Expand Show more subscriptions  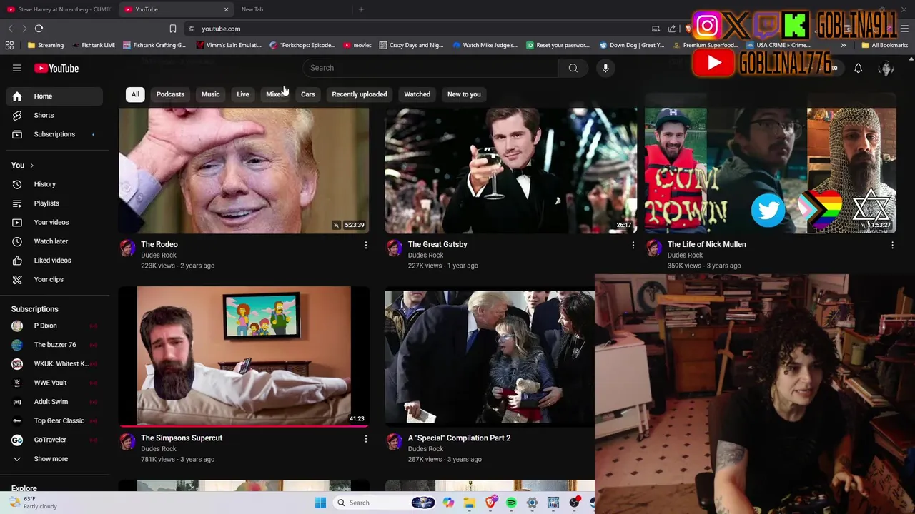click(x=55, y=459)
